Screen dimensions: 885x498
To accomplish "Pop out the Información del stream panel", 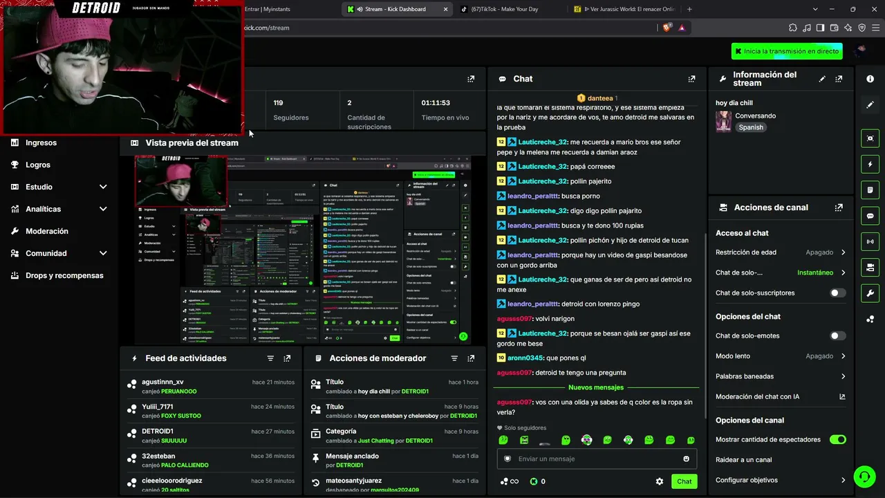I will [x=839, y=79].
